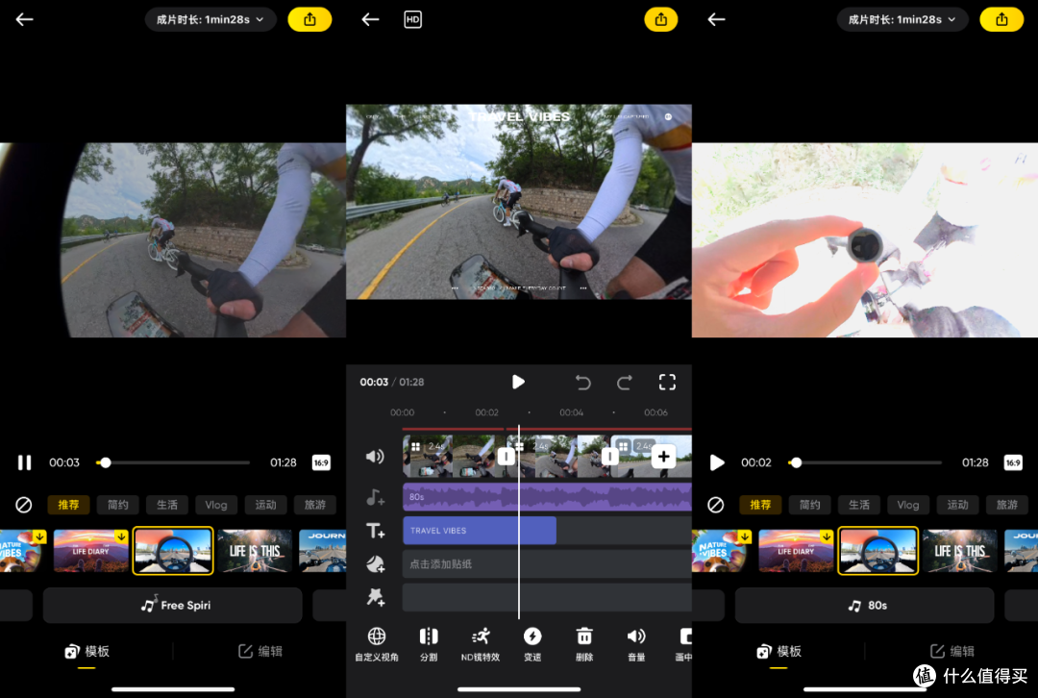Tap the 80s music button on right screen
Screen dimensions: 1038x698
[x=865, y=606]
